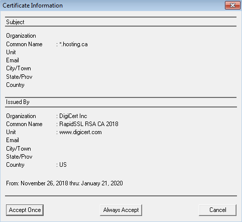Image resolution: width=242 pixels, height=222 pixels.
Task: Click the Issued By section header
Action: [18, 102]
